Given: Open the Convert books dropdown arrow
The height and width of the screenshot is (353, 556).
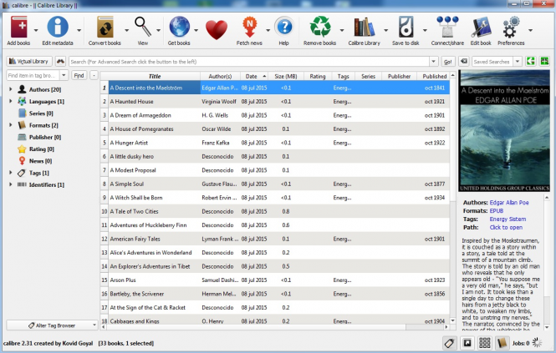Looking at the screenshot, I should [126, 31].
